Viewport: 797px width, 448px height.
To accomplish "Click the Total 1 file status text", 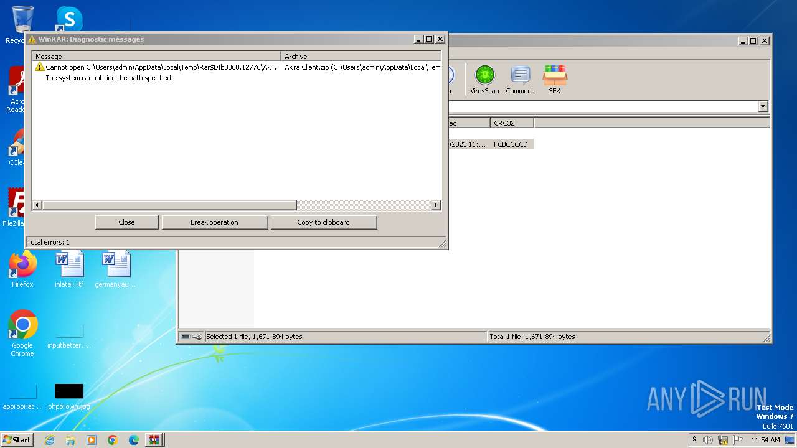I will tap(532, 337).
